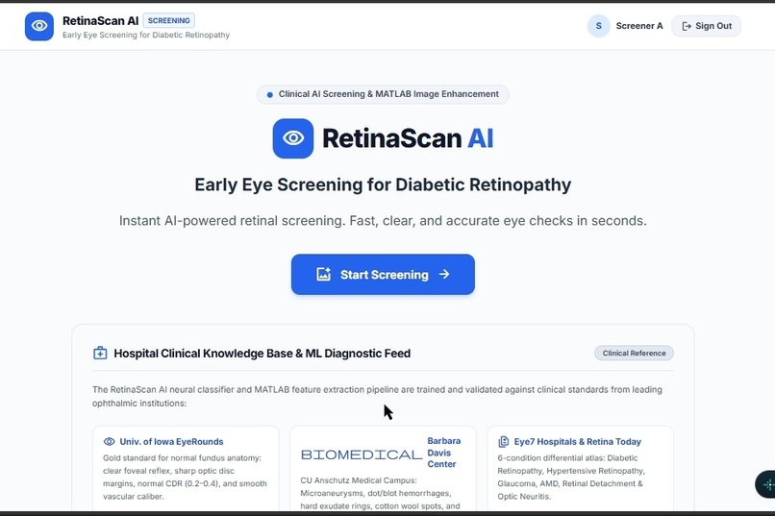Click the large eye logo in hero

[x=293, y=138]
